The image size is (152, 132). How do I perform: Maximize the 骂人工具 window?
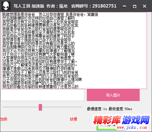pyautogui.click(x=134, y=6)
